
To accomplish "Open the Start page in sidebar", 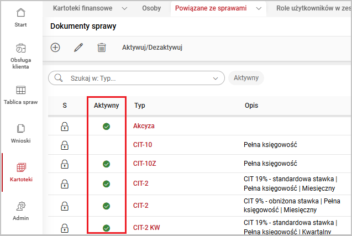I will click(20, 18).
